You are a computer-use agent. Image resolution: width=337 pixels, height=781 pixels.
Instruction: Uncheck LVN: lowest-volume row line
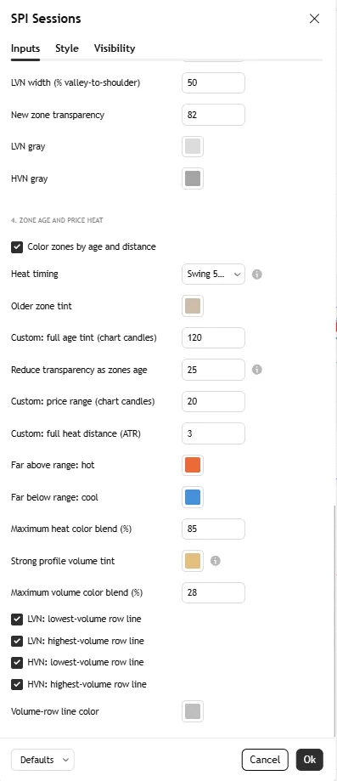(x=17, y=620)
